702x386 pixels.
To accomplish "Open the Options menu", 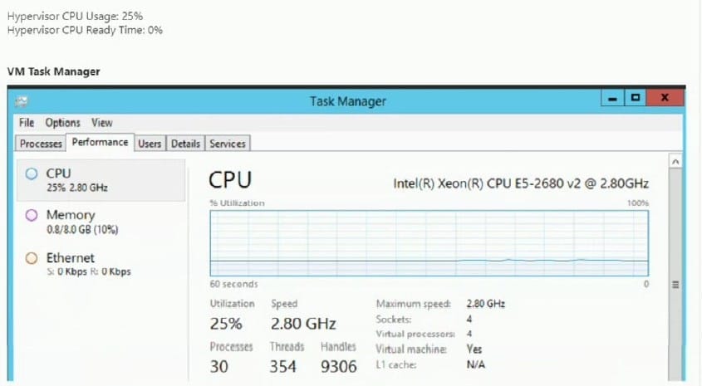I will (62, 123).
